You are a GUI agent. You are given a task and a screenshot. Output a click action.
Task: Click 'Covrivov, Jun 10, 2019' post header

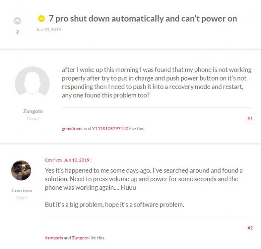(68, 160)
